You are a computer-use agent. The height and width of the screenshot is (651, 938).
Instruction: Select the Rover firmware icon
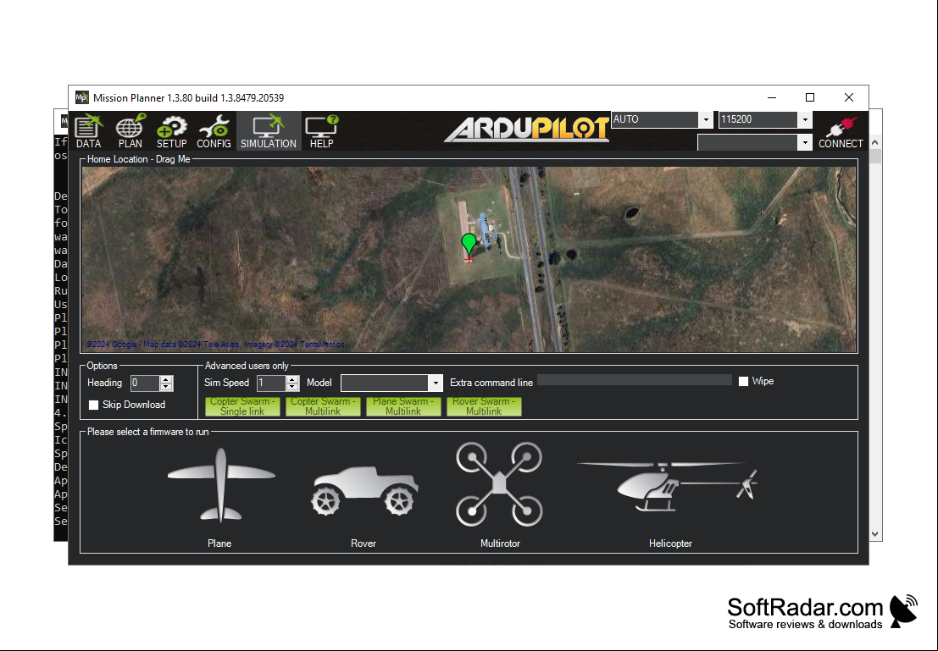[x=364, y=490]
